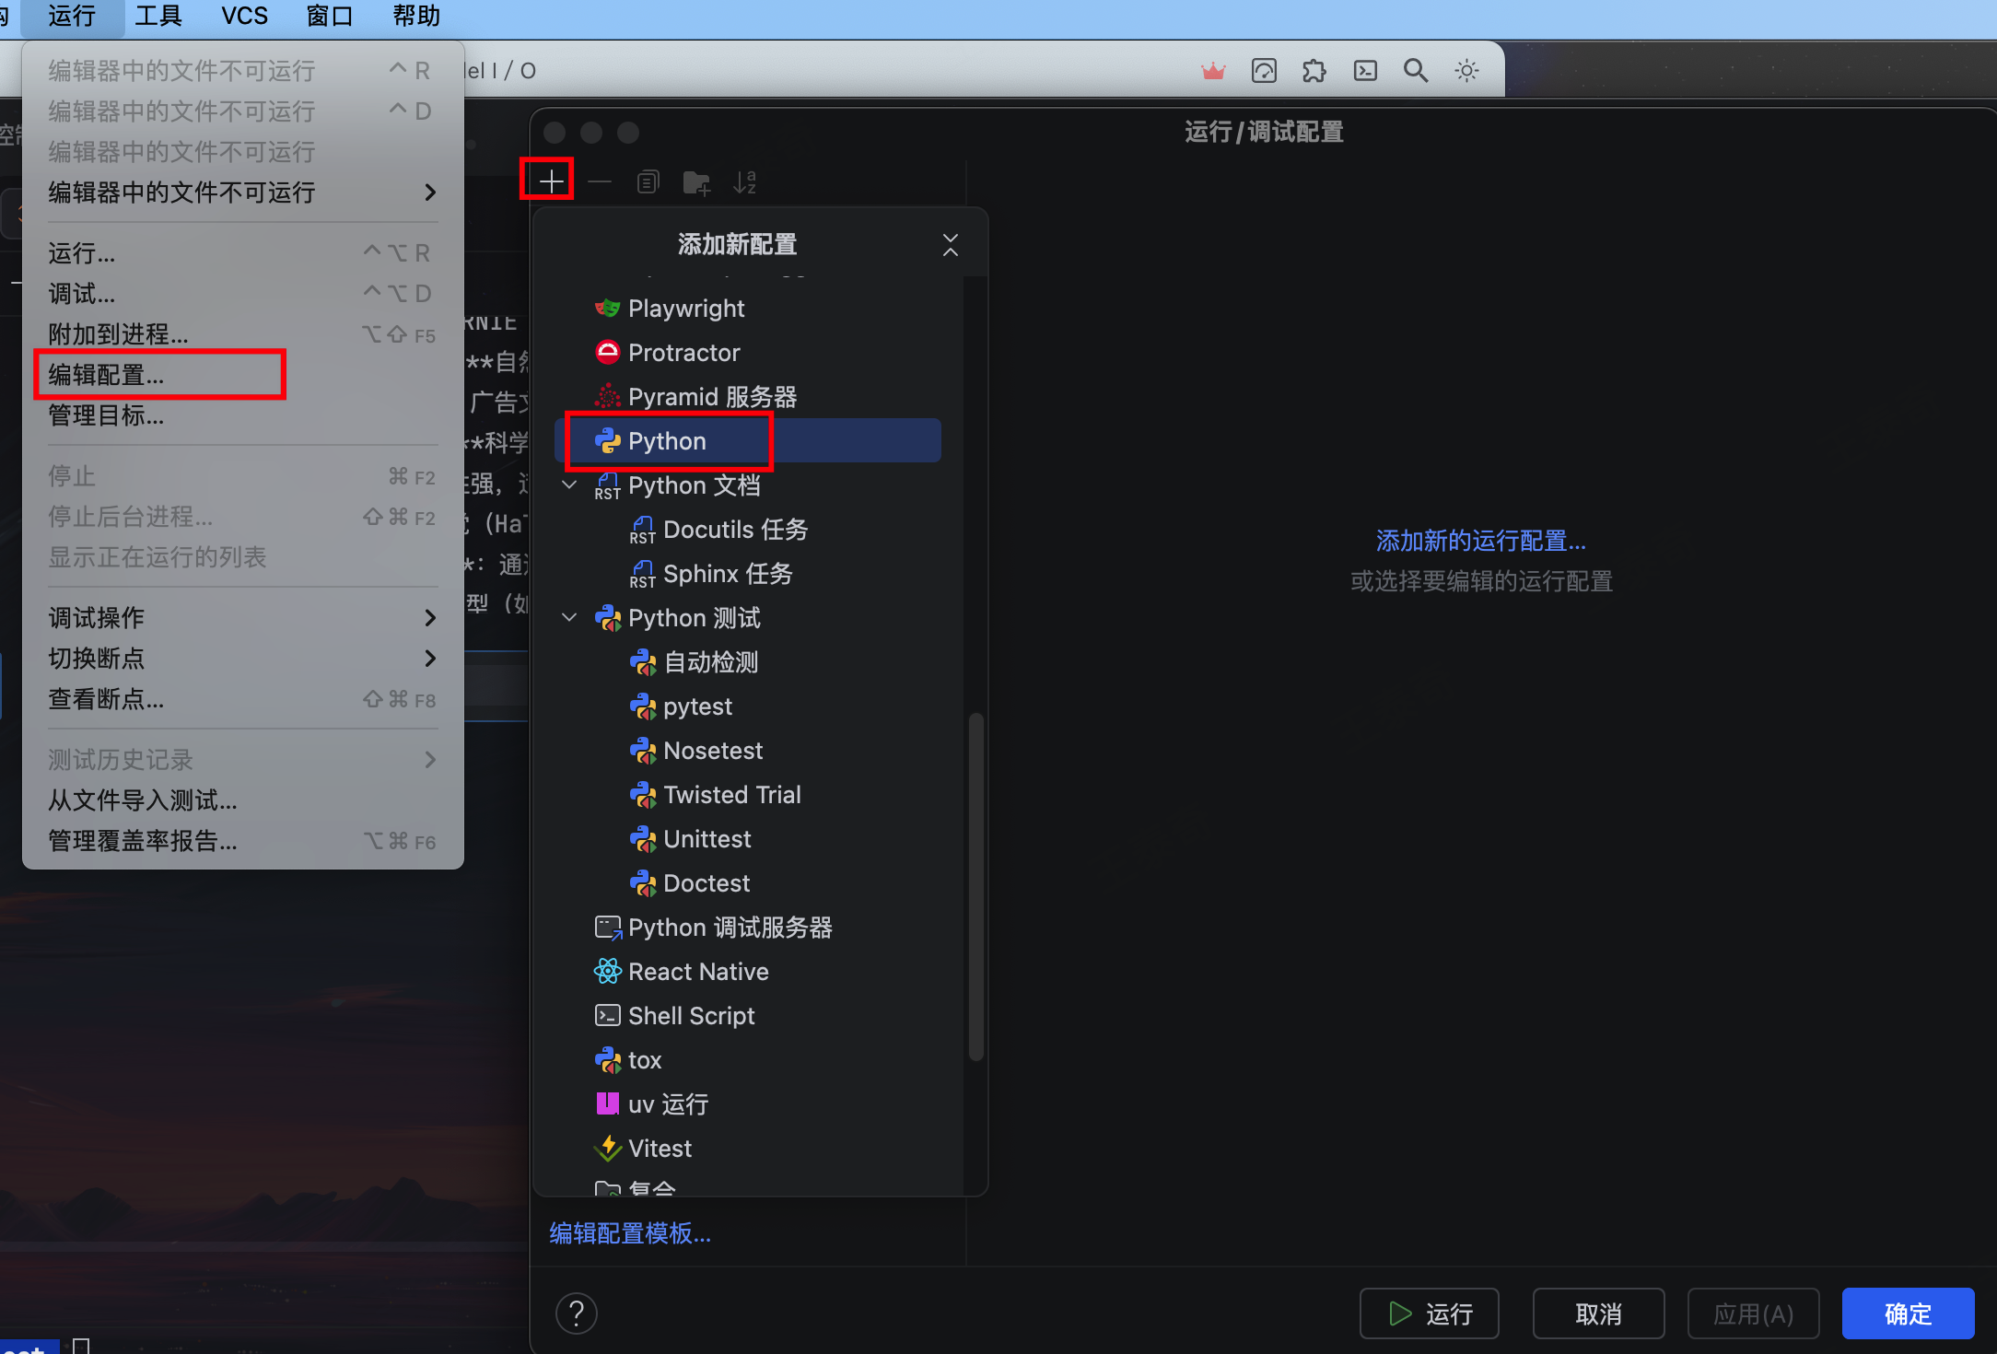Create a new configuration folder
1997x1354 pixels.
(x=695, y=181)
